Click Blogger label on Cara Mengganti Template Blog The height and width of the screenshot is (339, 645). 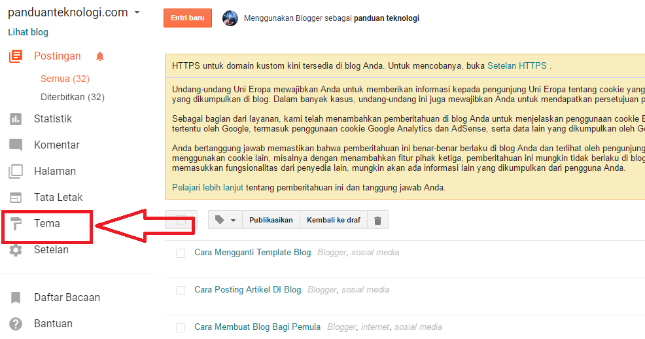(x=332, y=252)
